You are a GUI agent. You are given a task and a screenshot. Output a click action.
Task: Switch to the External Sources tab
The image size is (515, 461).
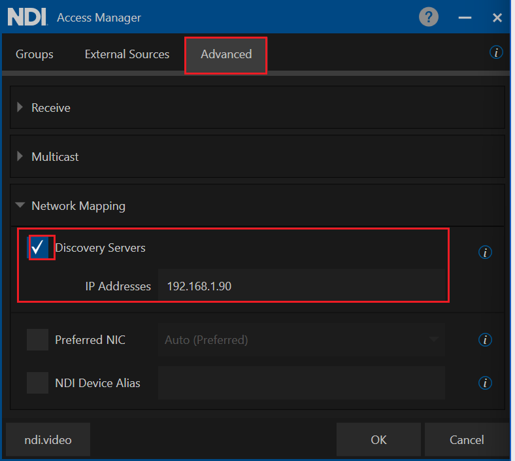click(127, 54)
